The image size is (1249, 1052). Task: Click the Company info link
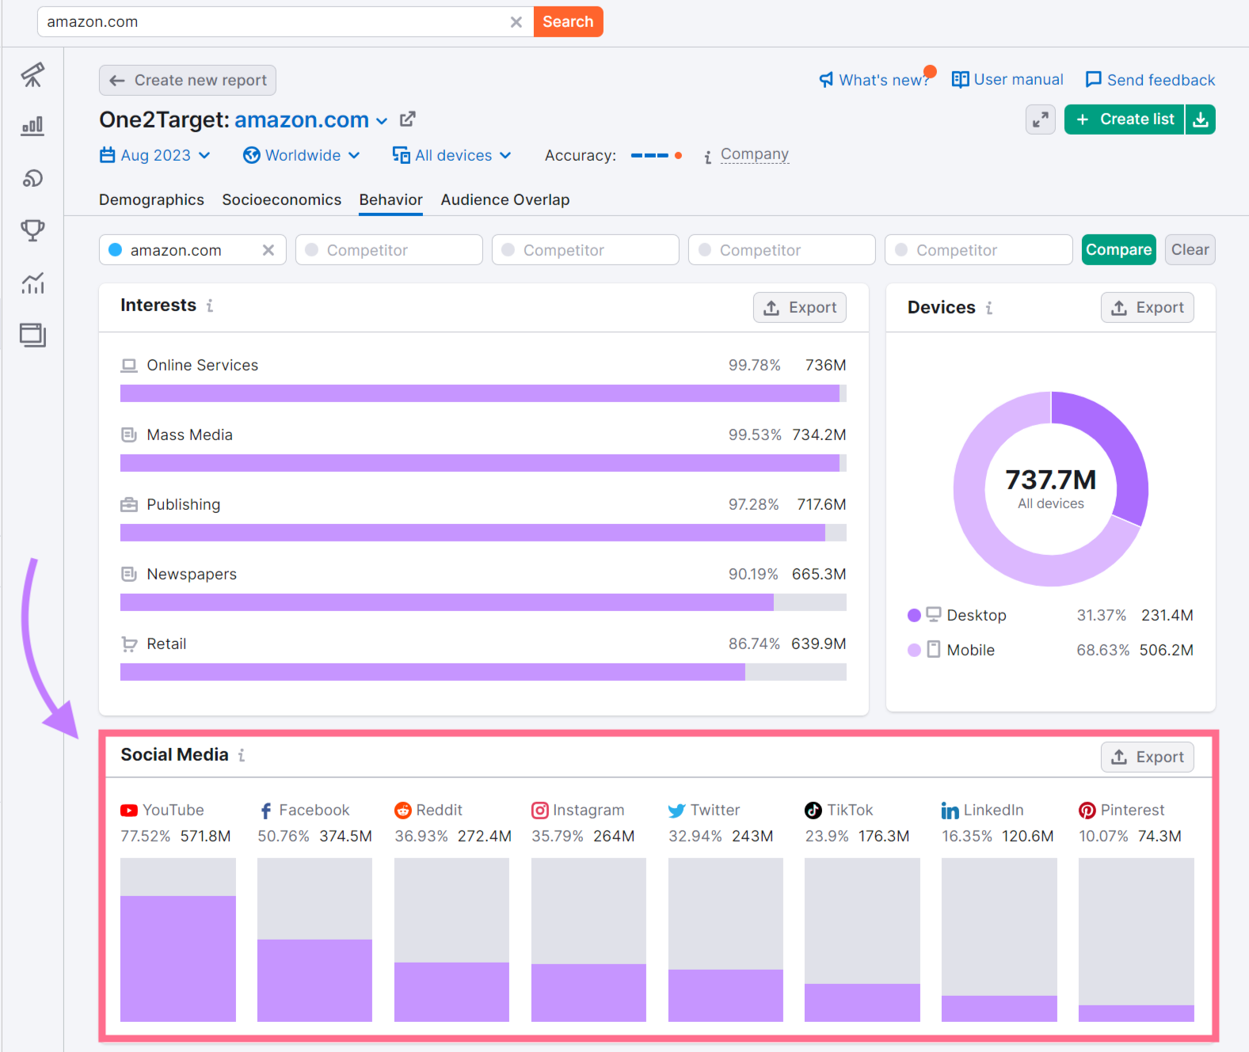click(754, 154)
